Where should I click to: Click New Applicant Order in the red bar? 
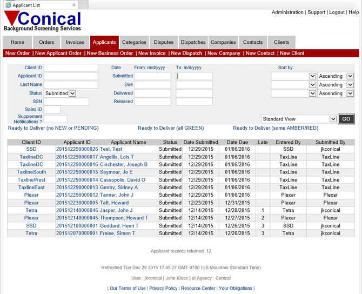[x=58, y=54]
